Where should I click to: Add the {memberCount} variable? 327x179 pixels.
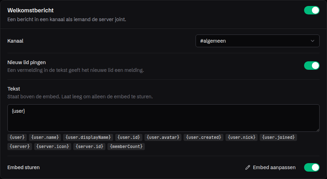[126, 147]
